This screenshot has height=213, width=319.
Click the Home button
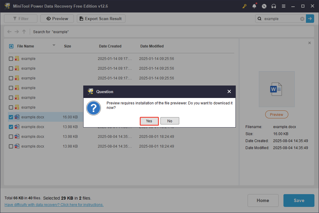pyautogui.click(x=263, y=200)
